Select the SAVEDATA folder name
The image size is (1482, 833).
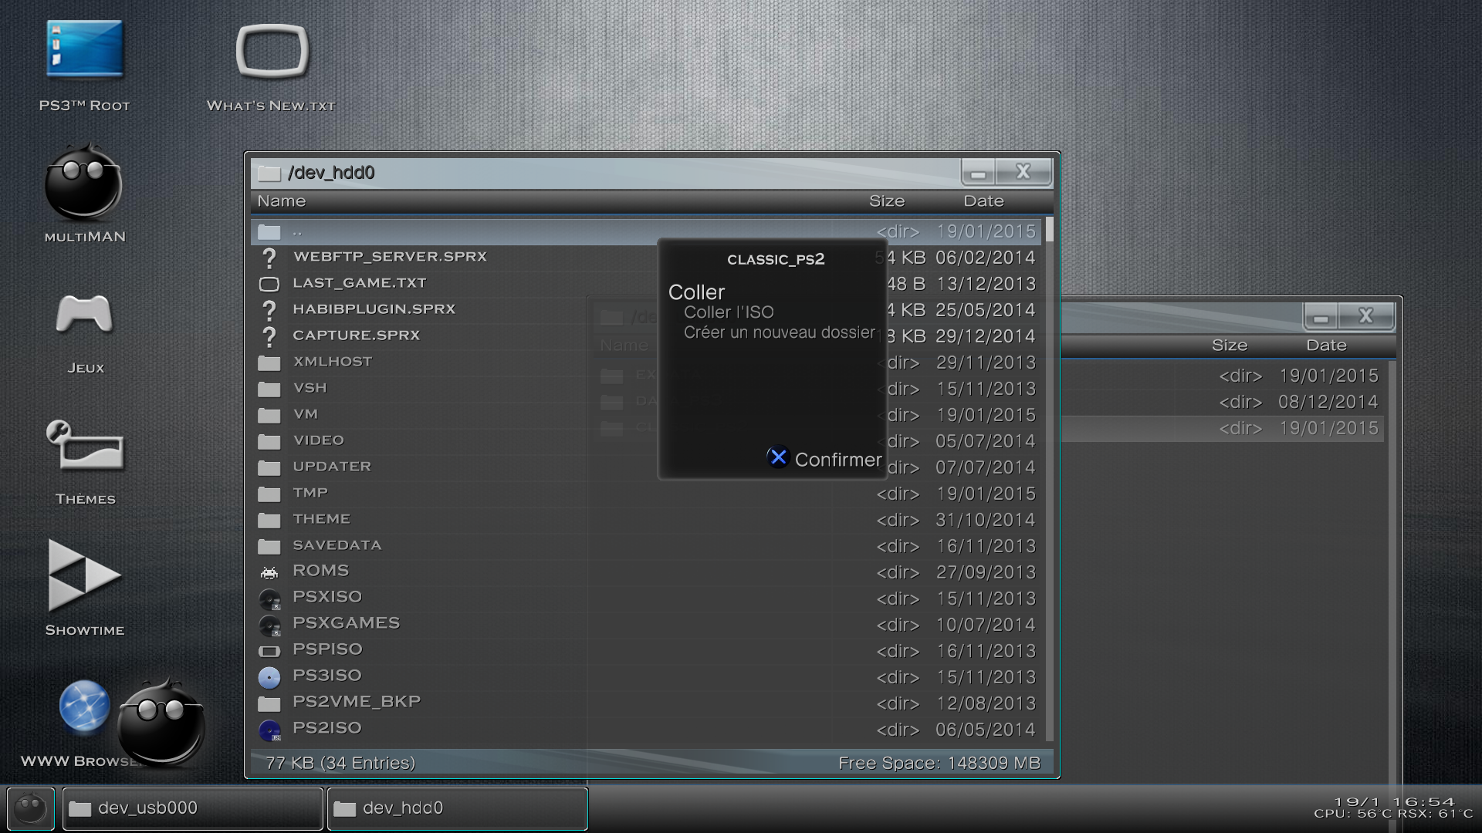point(337,545)
